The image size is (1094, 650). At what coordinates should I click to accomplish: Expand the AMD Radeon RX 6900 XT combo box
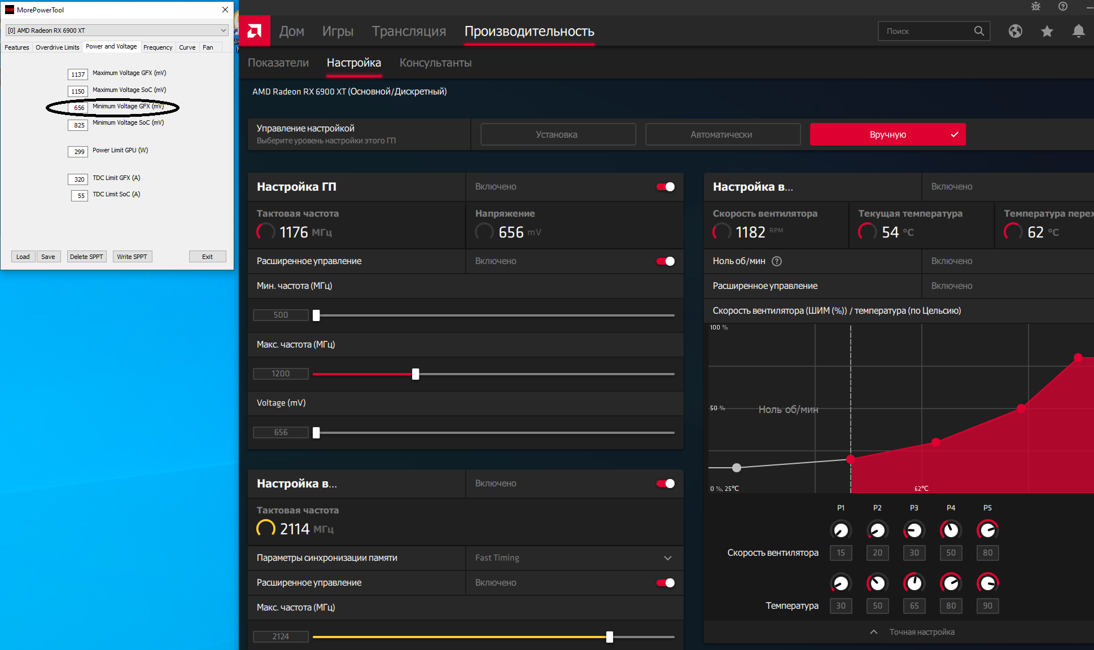point(224,30)
